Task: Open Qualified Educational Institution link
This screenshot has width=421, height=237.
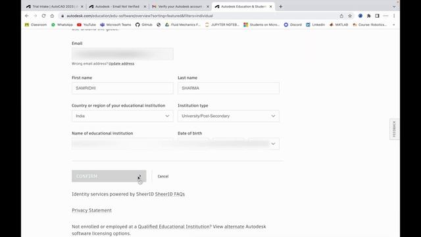Action: pos(174,226)
